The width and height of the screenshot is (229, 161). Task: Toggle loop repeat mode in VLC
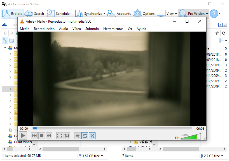click(x=85, y=136)
